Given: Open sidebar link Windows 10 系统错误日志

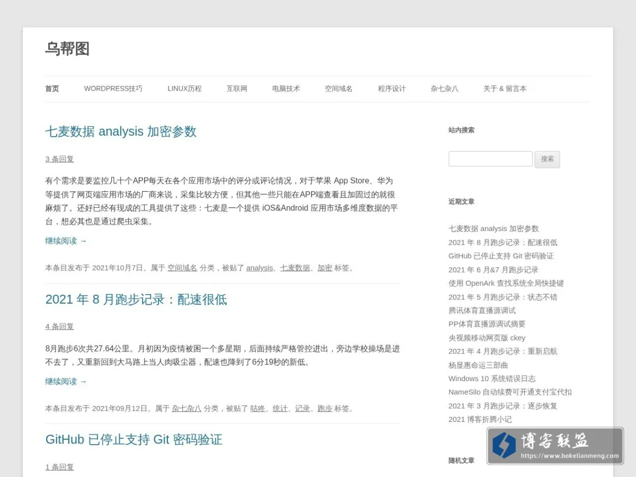Looking at the screenshot, I should (492, 378).
